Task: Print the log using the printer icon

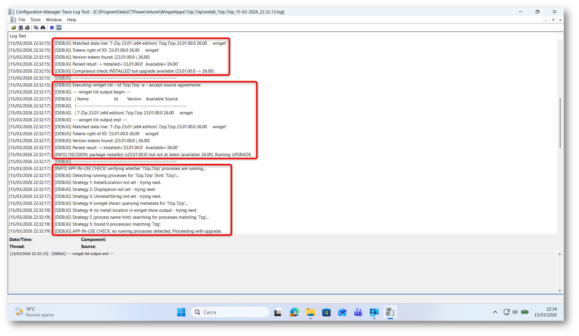Action: pos(27,28)
